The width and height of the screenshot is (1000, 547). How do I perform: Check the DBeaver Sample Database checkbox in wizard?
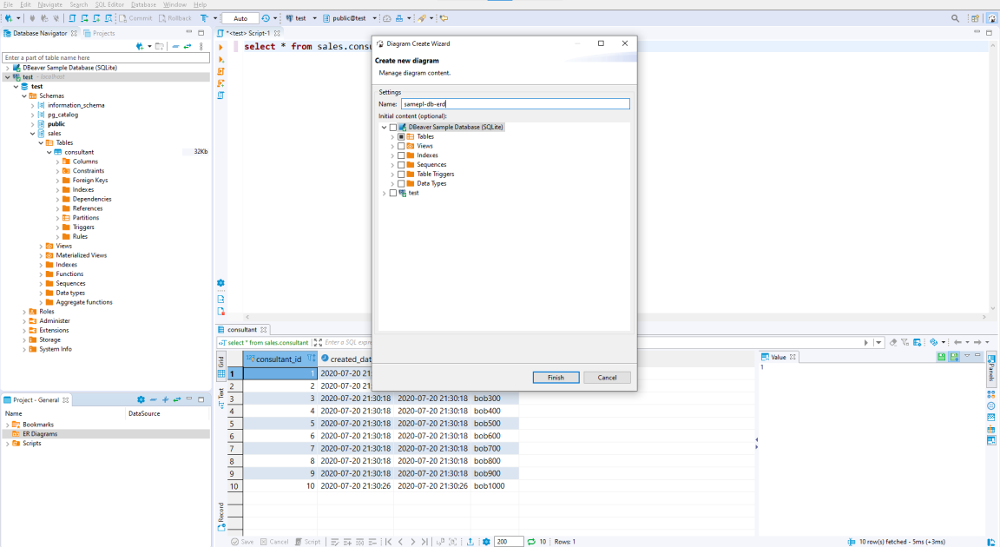[x=393, y=128]
